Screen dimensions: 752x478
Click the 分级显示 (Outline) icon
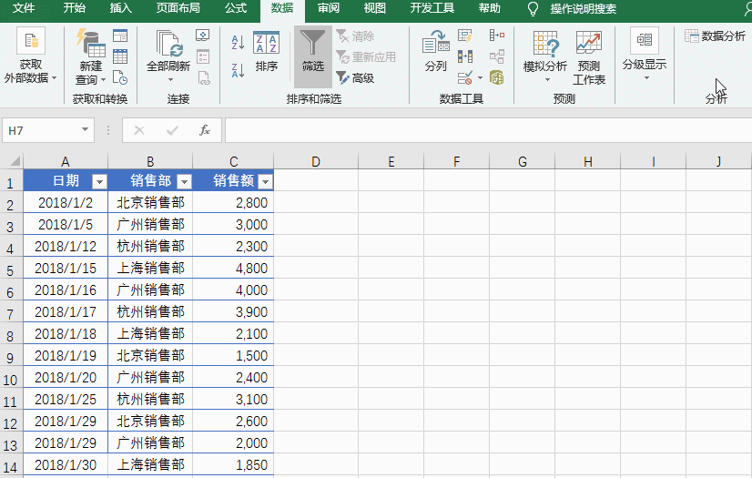645,40
